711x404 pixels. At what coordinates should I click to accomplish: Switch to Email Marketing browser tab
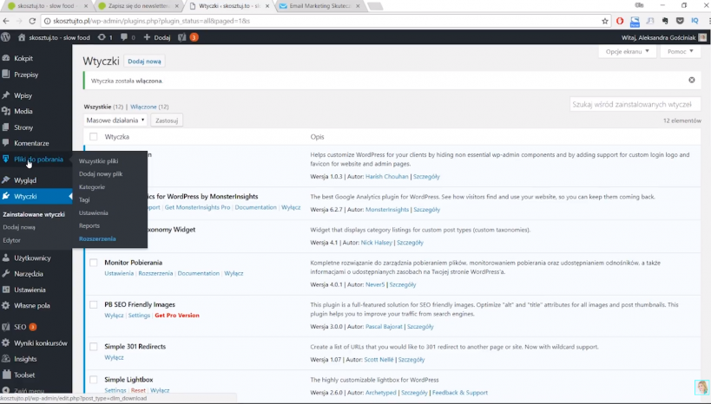(x=319, y=6)
